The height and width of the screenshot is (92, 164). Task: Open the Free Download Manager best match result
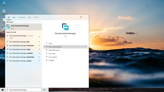(24, 27)
